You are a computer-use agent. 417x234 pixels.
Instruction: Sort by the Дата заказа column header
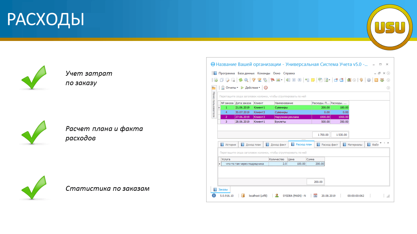pos(244,103)
